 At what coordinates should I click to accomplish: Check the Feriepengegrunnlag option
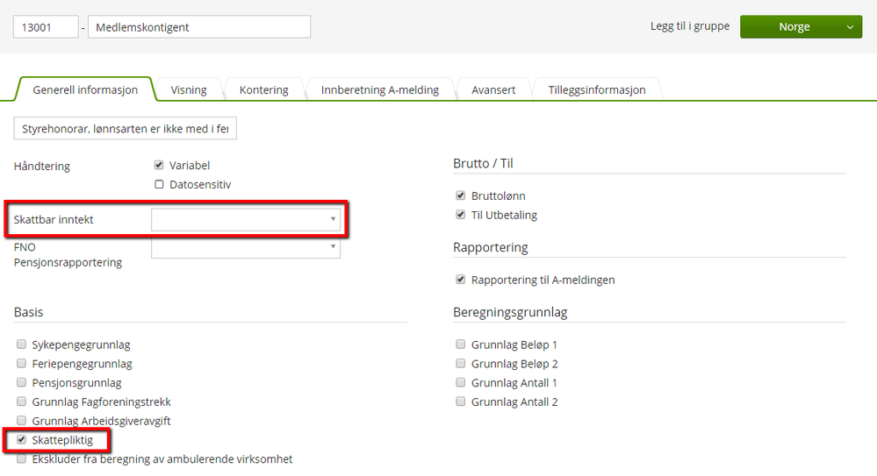pos(21,363)
